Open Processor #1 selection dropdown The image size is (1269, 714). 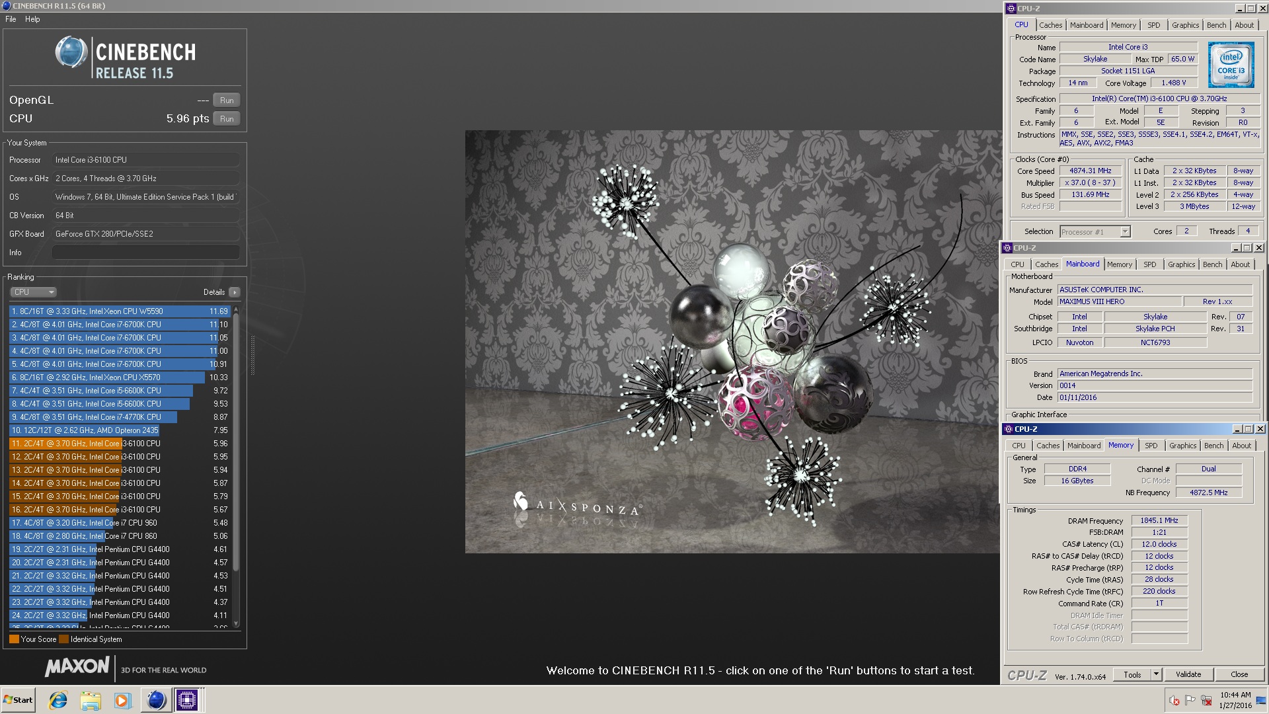(x=1095, y=231)
